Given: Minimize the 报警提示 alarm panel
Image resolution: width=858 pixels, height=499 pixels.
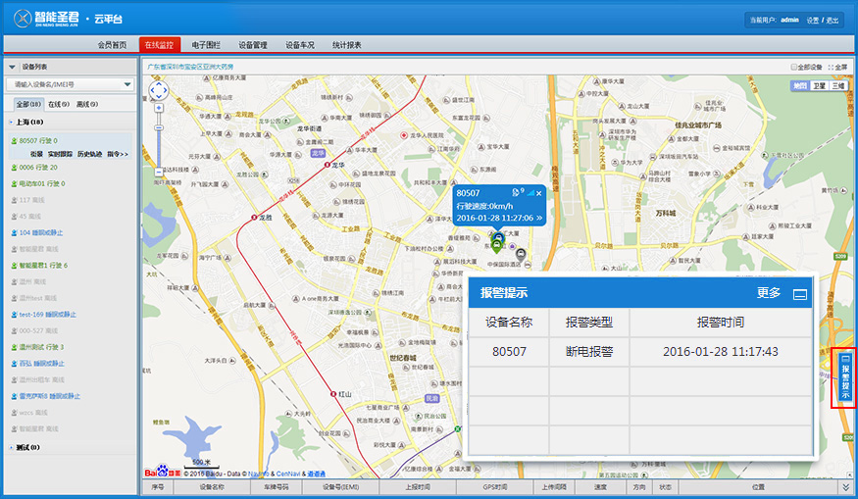Looking at the screenshot, I should 799,293.
